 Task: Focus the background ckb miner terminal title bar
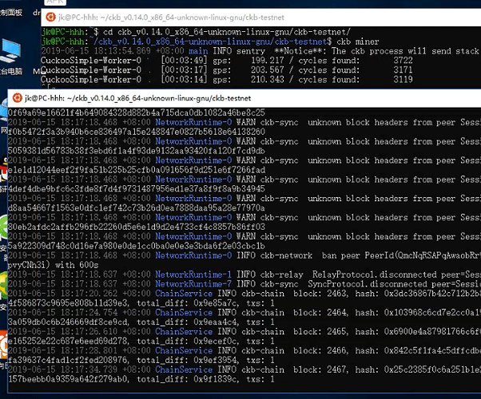pos(260,18)
